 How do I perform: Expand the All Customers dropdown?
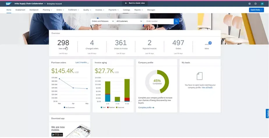129,21
